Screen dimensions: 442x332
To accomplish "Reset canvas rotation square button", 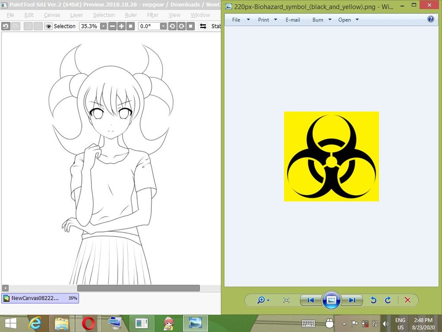I will tap(191, 26).
